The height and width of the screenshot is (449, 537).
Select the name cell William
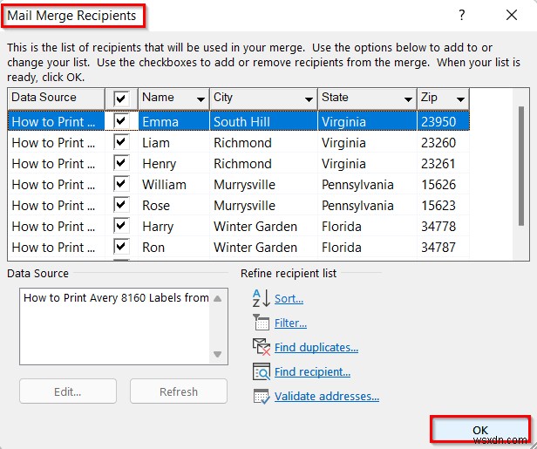pyautogui.click(x=174, y=184)
